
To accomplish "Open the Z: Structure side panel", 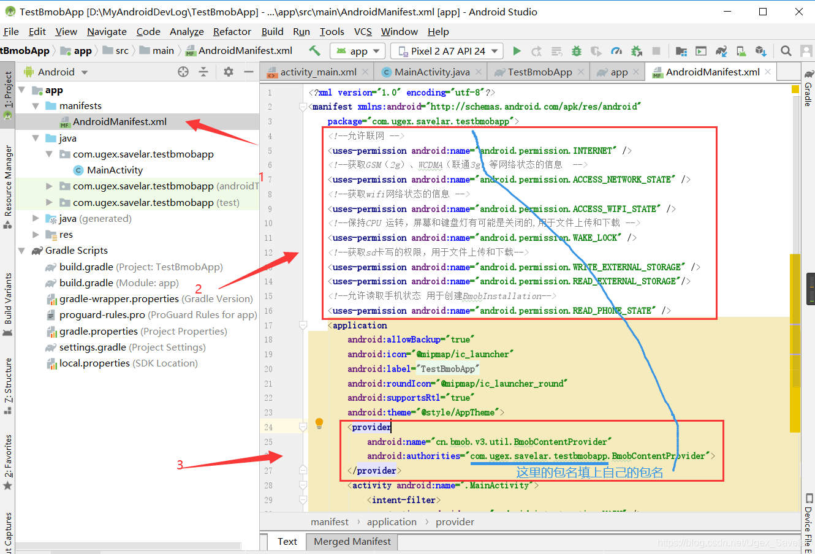I will [x=8, y=385].
